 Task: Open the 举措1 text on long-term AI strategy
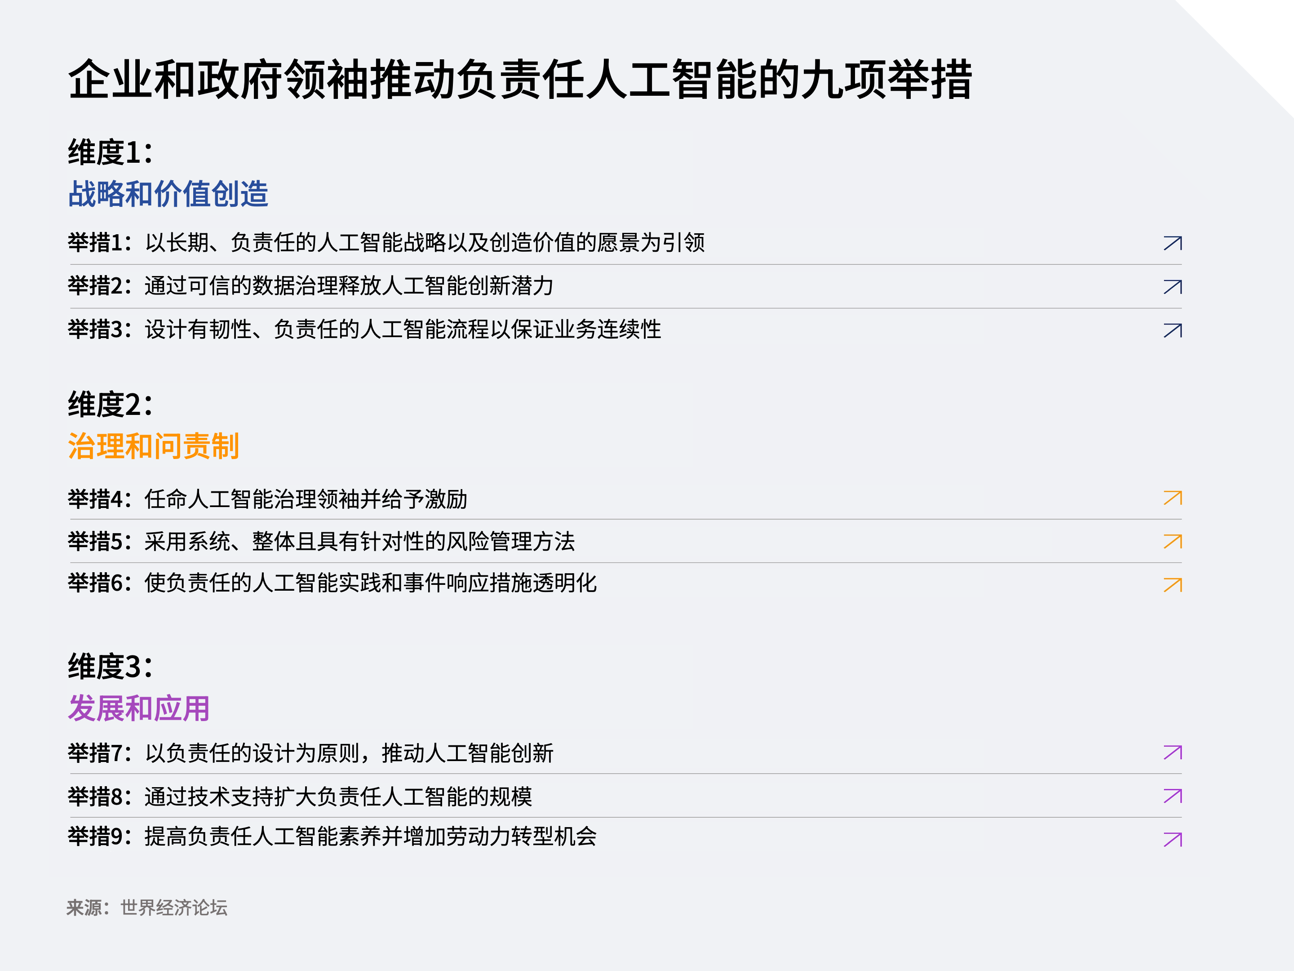click(386, 242)
